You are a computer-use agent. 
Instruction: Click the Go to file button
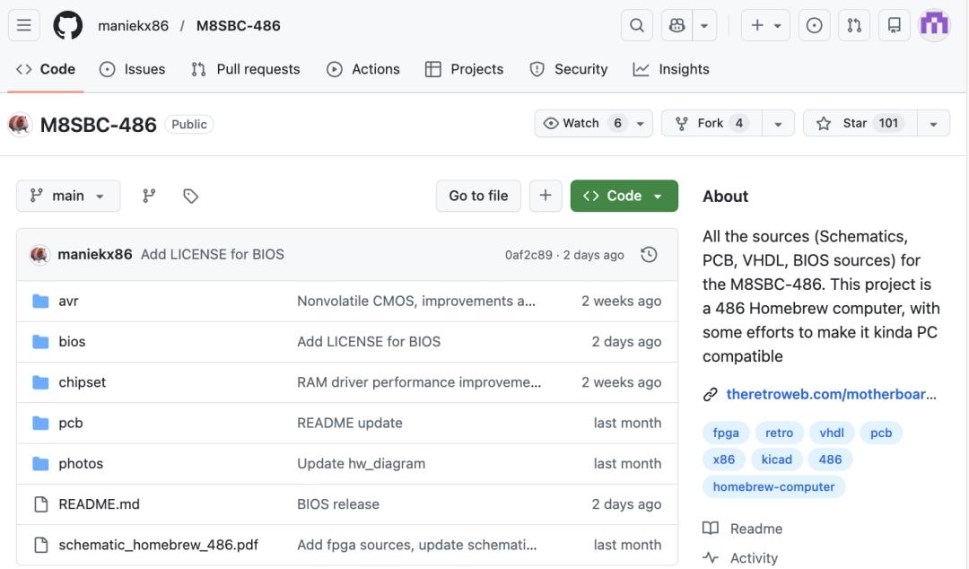pos(478,196)
